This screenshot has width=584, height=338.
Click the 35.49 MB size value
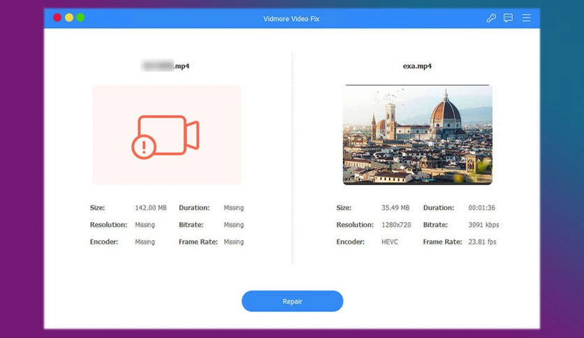point(395,207)
